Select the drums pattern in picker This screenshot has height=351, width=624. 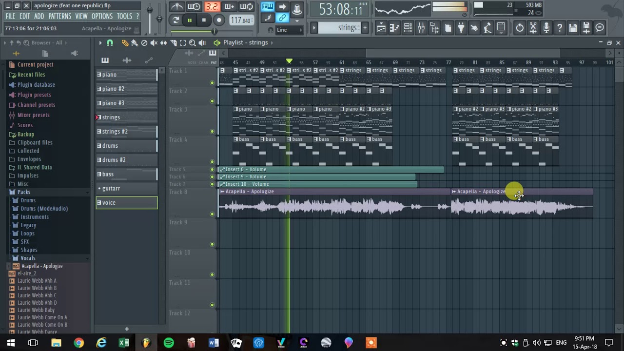click(127, 146)
